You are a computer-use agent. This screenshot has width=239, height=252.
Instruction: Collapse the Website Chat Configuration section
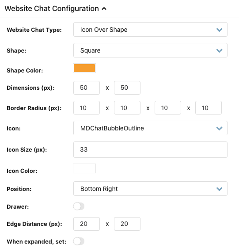[x=104, y=9]
